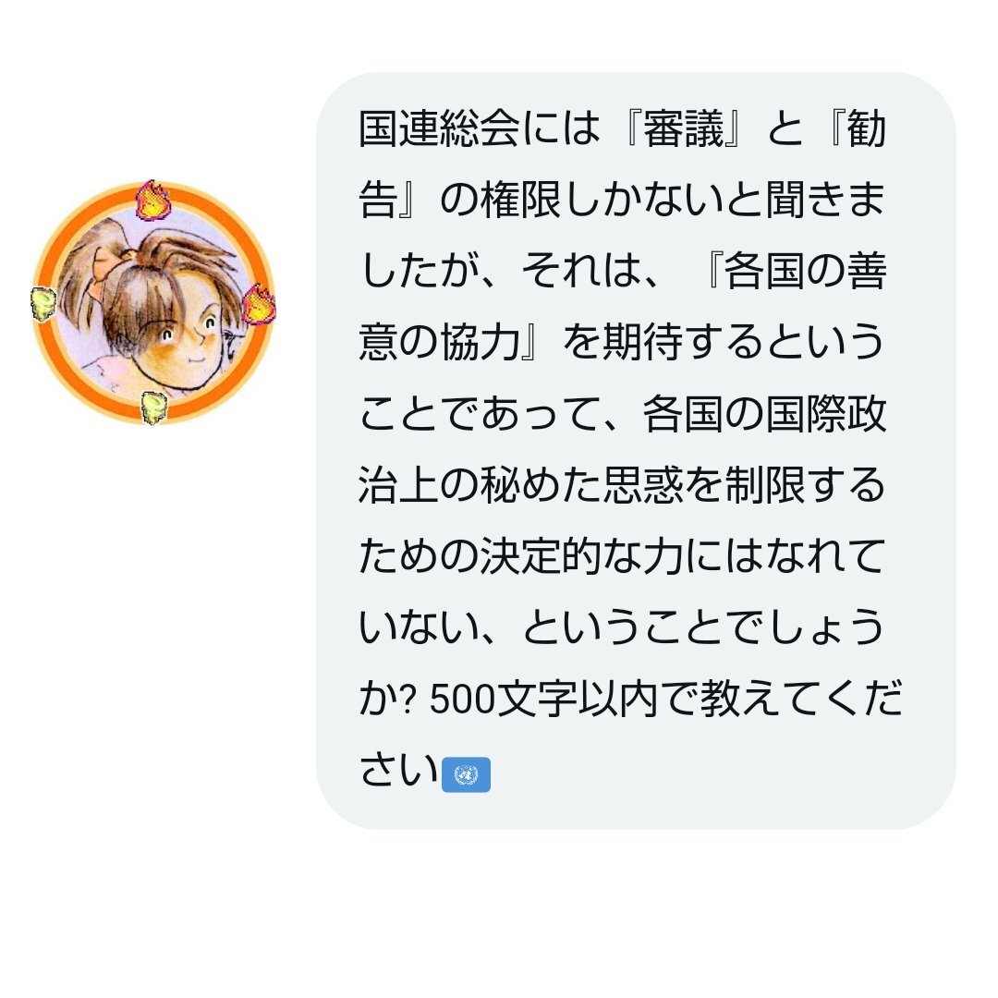The image size is (998, 998).
Task: Click the flame icon atop the avatar ring
Action: coord(152,200)
